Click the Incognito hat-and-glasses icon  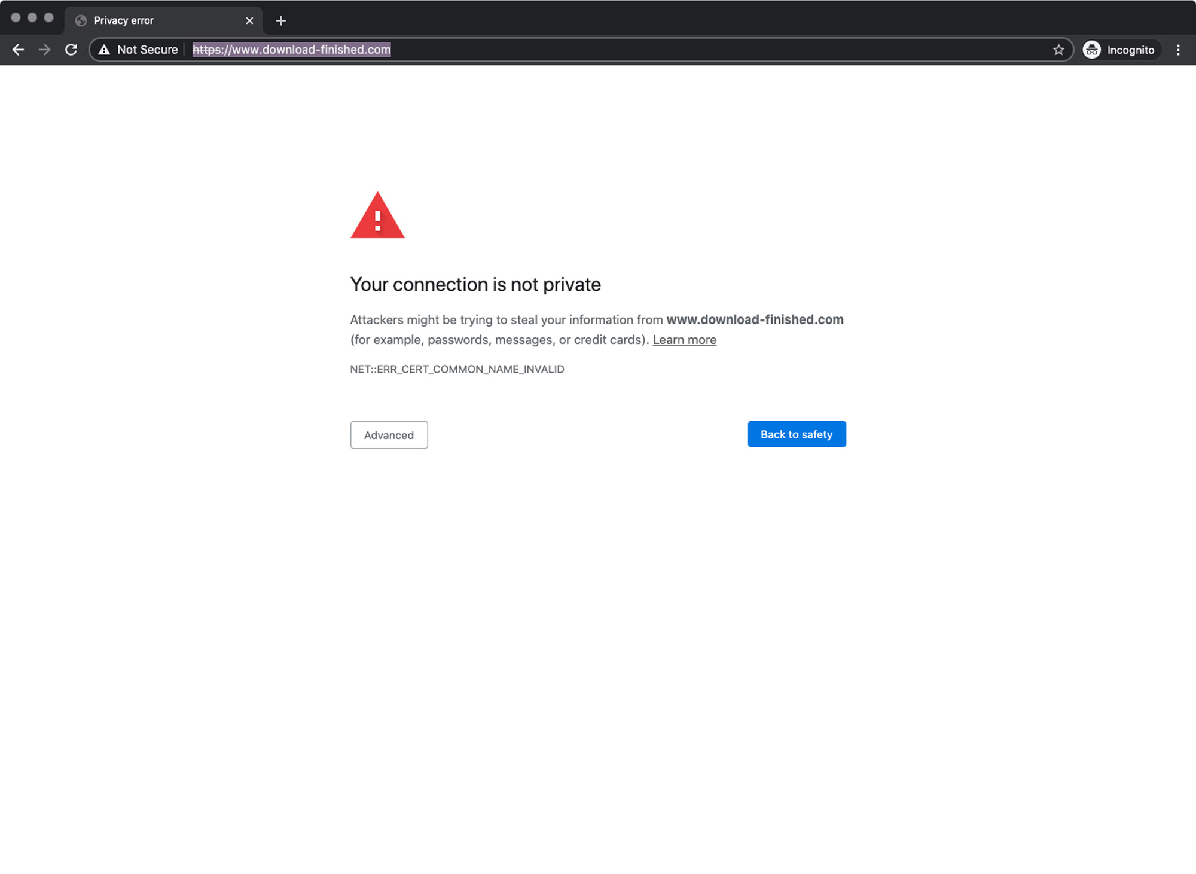click(1091, 50)
